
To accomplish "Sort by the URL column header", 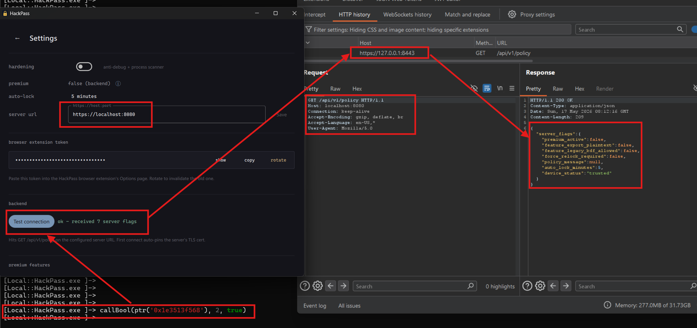I will [x=502, y=43].
